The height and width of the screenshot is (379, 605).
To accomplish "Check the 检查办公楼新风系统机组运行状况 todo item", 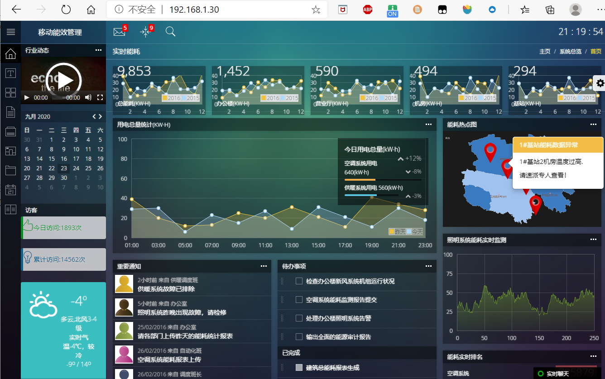I will tap(299, 281).
